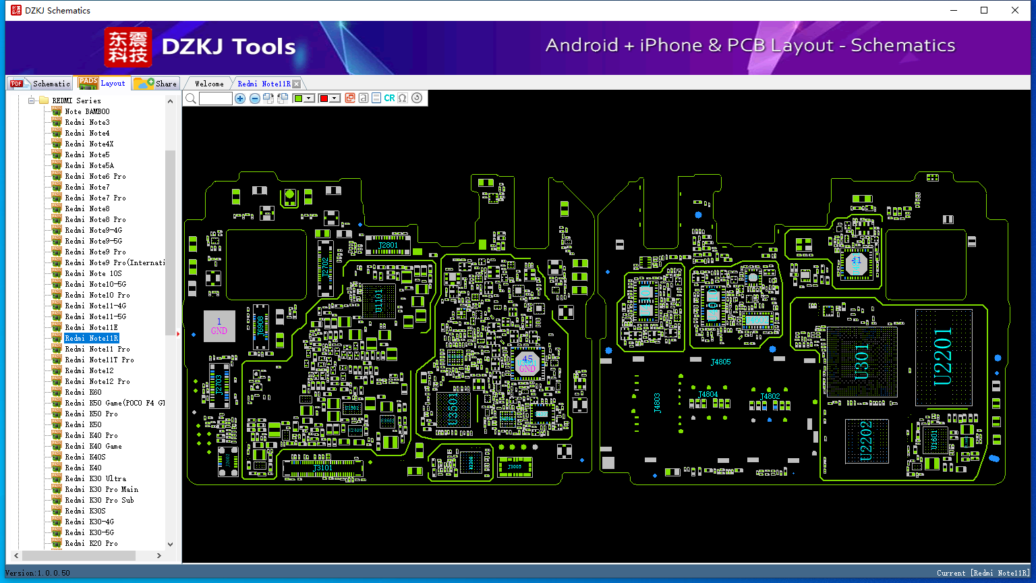Rotate the board counter-clockwise using the second rotate icon

click(x=283, y=99)
